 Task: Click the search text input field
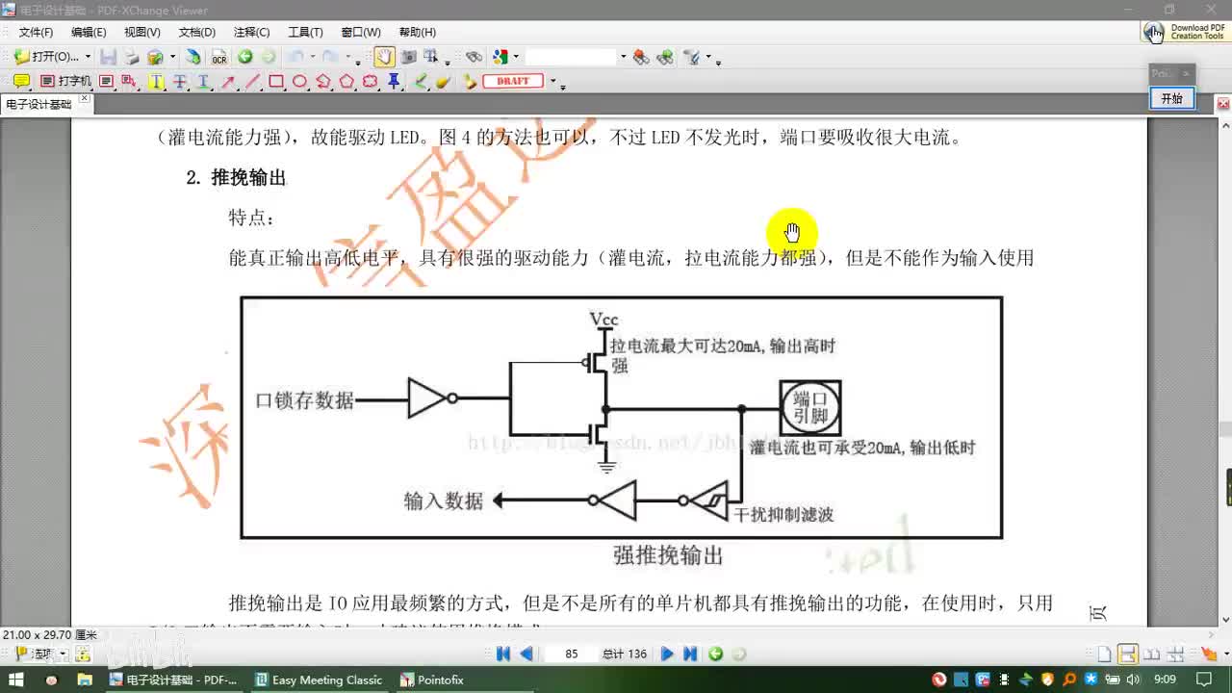click(x=571, y=57)
